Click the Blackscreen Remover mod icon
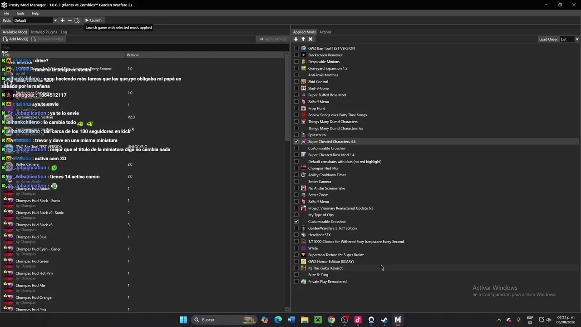The image size is (581, 327). 304,55
